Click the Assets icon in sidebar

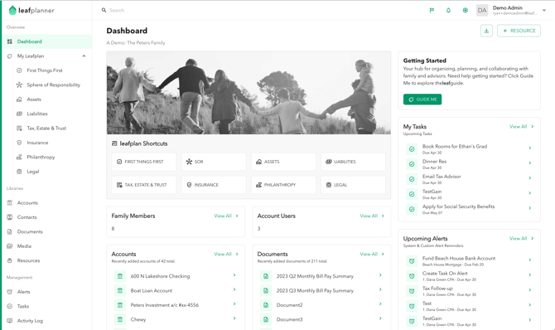pos(19,99)
